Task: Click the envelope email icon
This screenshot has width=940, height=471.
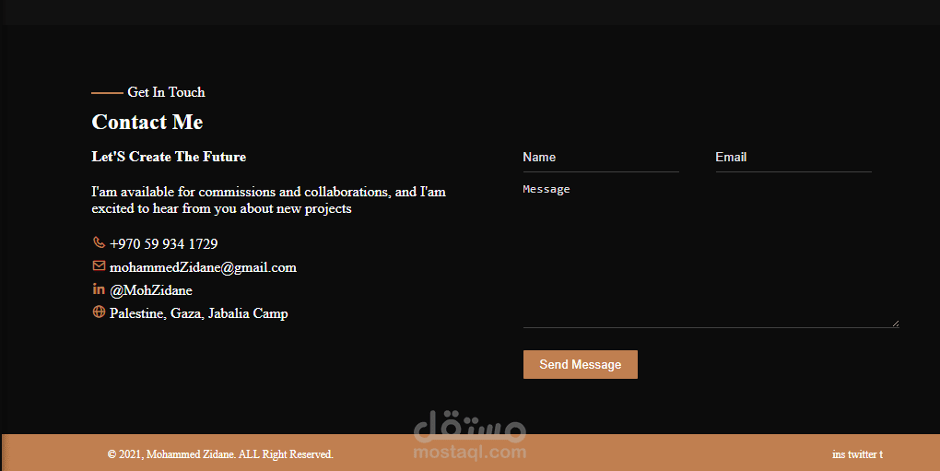Action: (99, 265)
